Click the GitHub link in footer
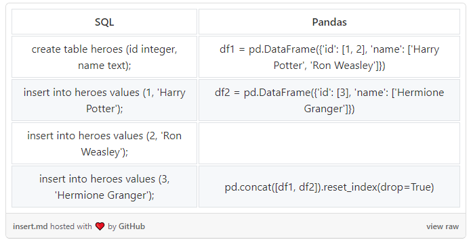The width and height of the screenshot is (471, 244). [131, 226]
